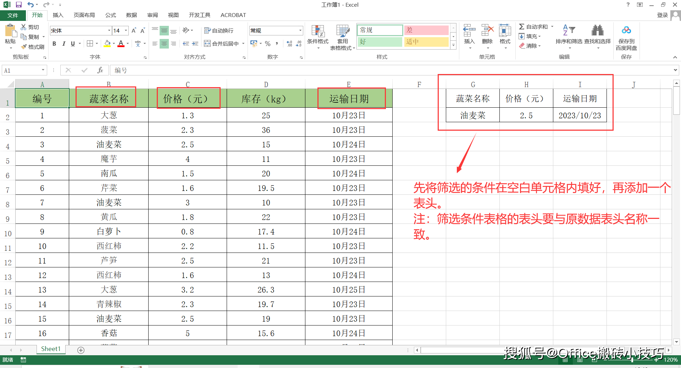Image resolution: width=681 pixels, height=368 pixels.
Task: Toggle Bold formatting
Action: (54, 44)
